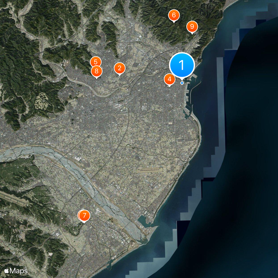Select the orange pin numbered 7
The height and width of the screenshot is (278, 278).
[x=84, y=215]
